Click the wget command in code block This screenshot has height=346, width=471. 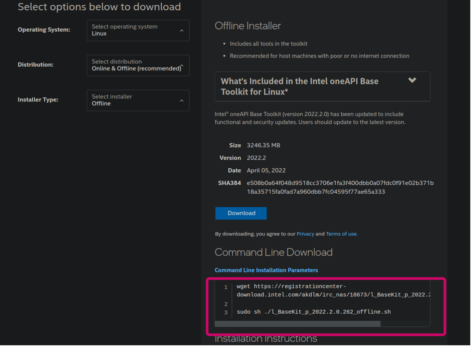(332, 291)
